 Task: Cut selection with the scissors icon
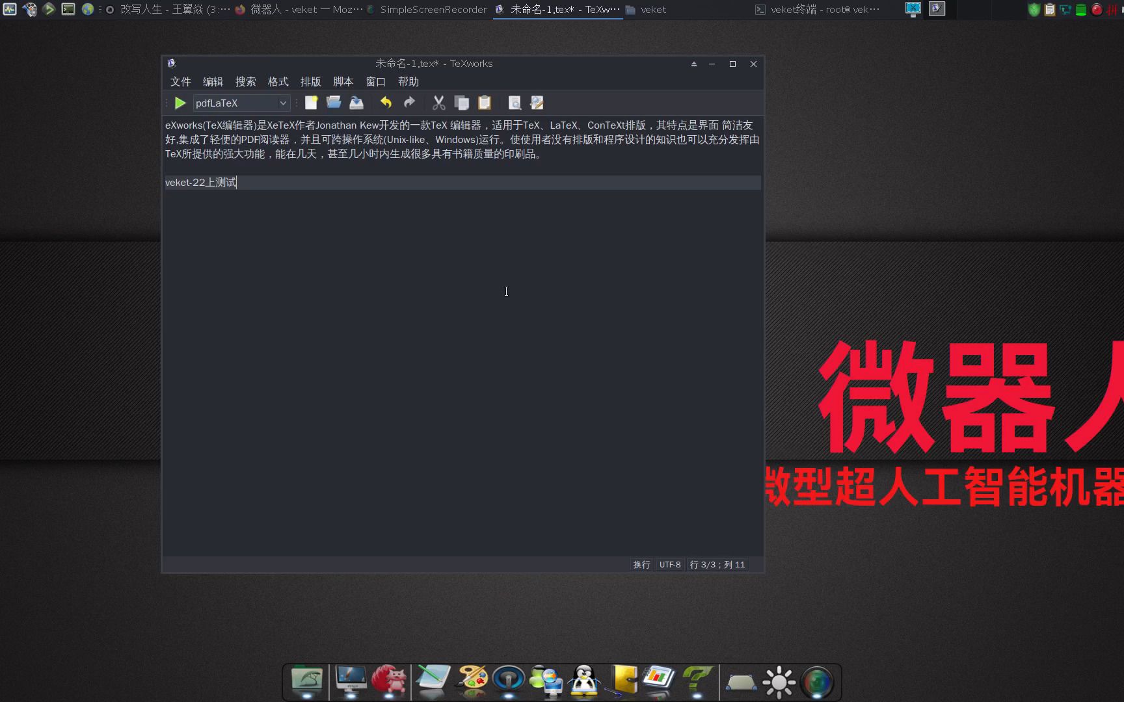pos(439,103)
